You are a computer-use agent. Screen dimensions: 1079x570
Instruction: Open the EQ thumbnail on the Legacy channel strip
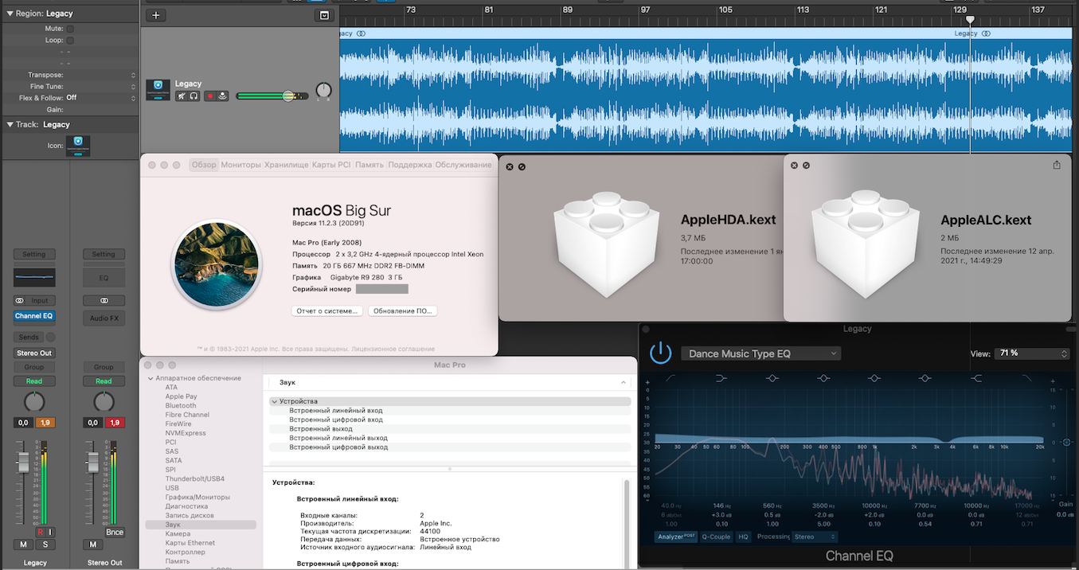tap(34, 277)
